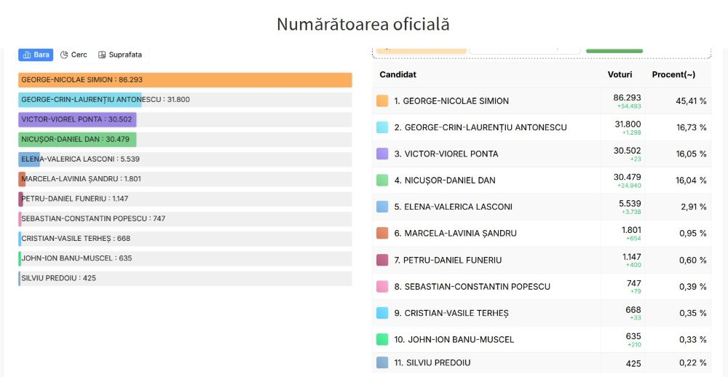This screenshot has width=728, height=377.
Task: Sort by the Voturi column header
Action: [x=620, y=75]
